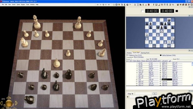
Task: Jump to game start navigation arrow
Action: coord(98,5)
